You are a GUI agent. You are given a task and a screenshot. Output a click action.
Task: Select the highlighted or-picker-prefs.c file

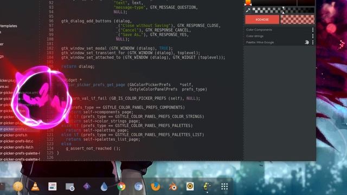[14, 129]
